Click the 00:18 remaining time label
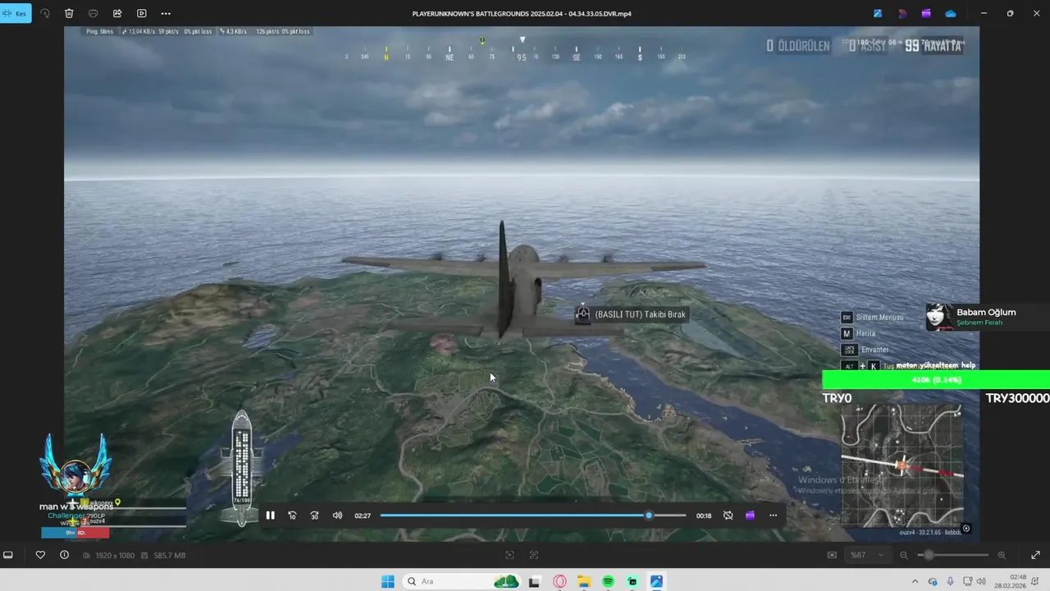 (704, 515)
